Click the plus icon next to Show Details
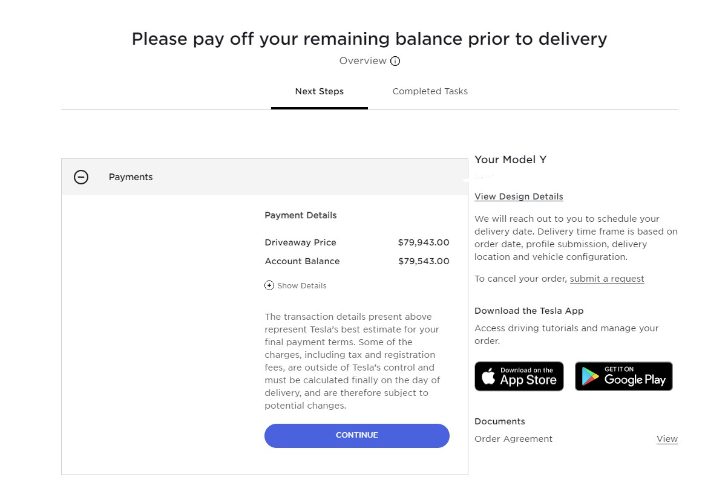Viewport: 705px width, 483px height. 269,286
